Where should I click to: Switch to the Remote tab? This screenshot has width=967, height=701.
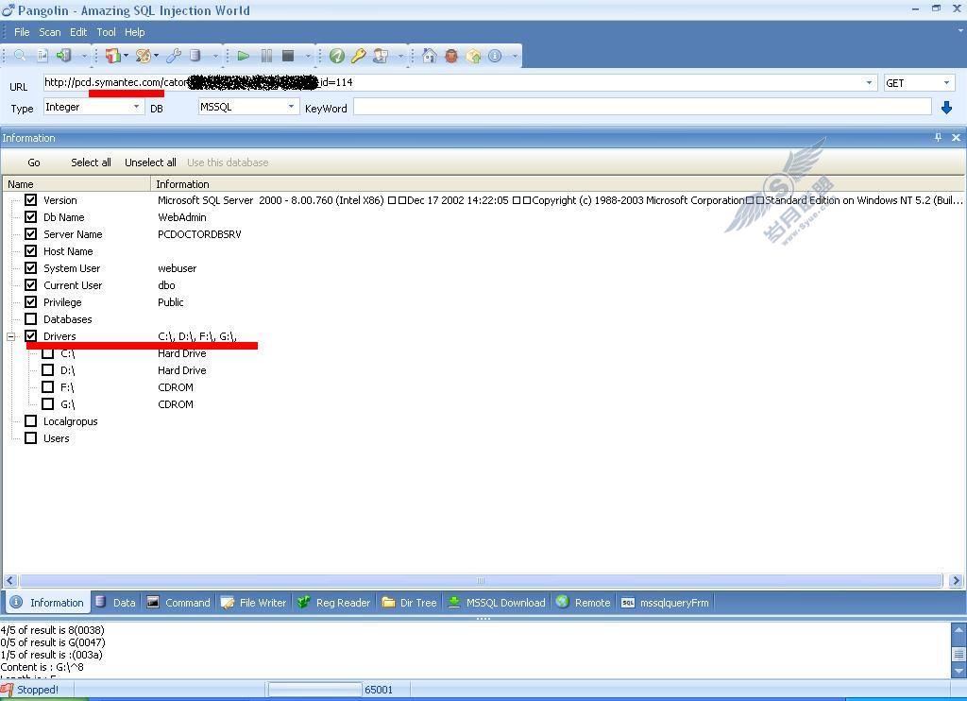click(x=584, y=602)
